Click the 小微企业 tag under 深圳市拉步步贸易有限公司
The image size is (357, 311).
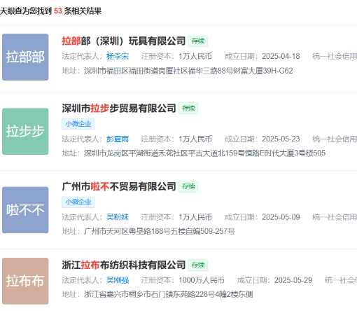[78, 124]
